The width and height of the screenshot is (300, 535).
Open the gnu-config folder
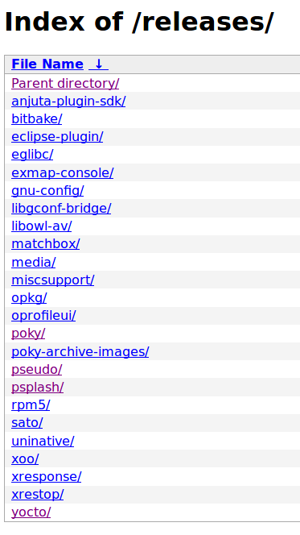(x=47, y=190)
